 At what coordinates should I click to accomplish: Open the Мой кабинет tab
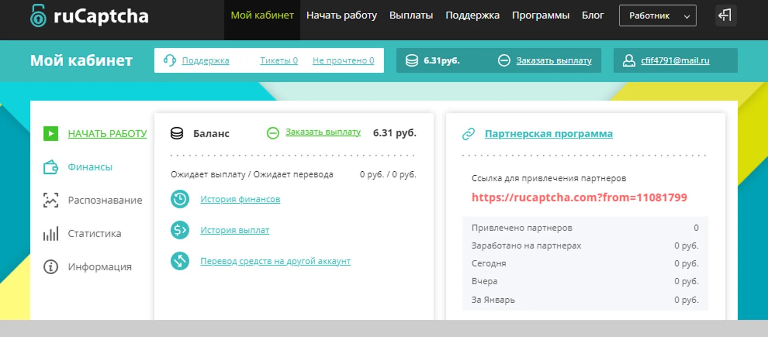[x=262, y=15]
